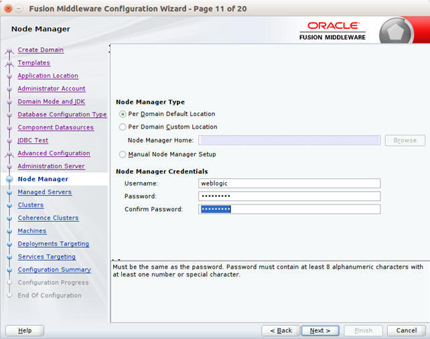Open the Create Domain step link

tap(41, 50)
